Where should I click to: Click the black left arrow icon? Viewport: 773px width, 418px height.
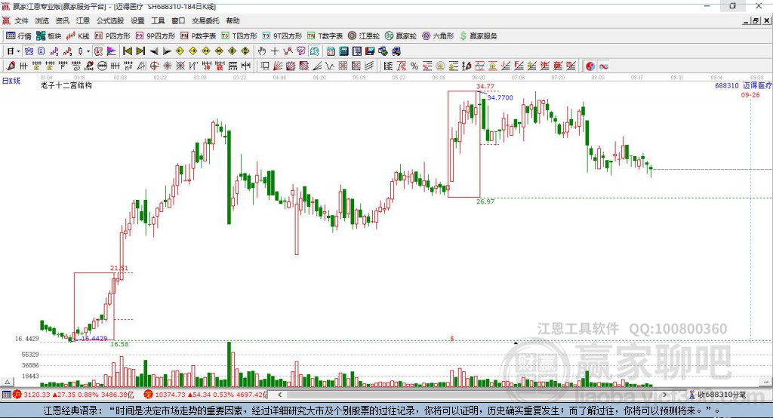pos(154,51)
